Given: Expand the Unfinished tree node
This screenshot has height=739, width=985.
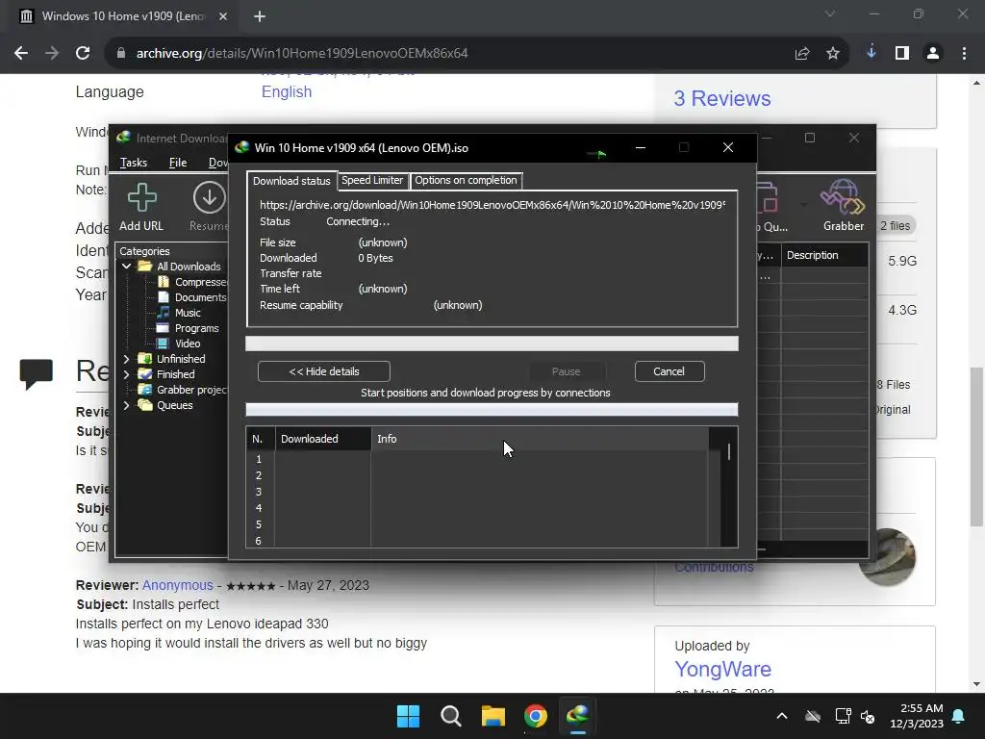Looking at the screenshot, I should pyautogui.click(x=126, y=359).
